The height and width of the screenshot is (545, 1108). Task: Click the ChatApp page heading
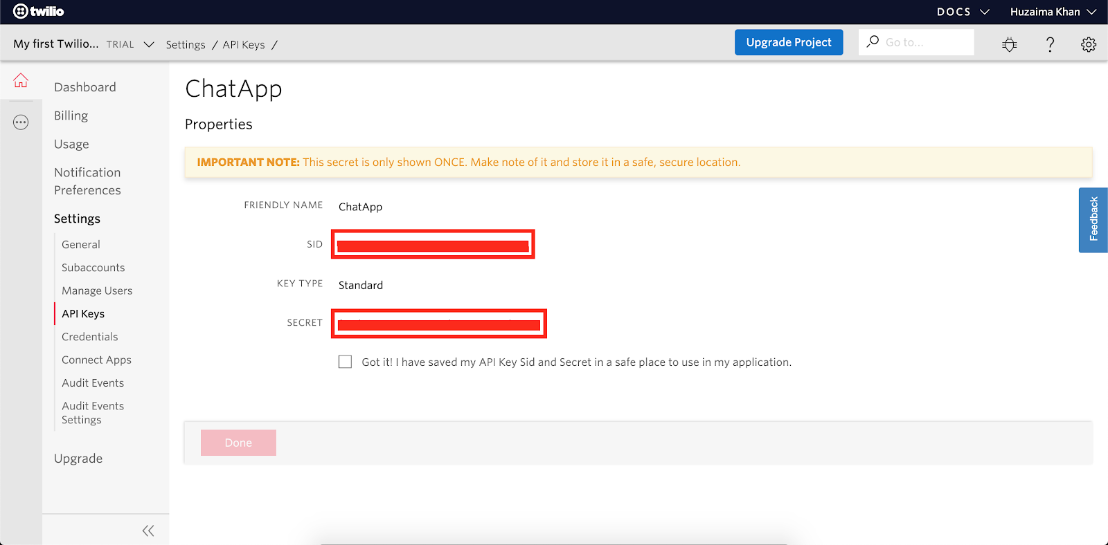point(233,89)
